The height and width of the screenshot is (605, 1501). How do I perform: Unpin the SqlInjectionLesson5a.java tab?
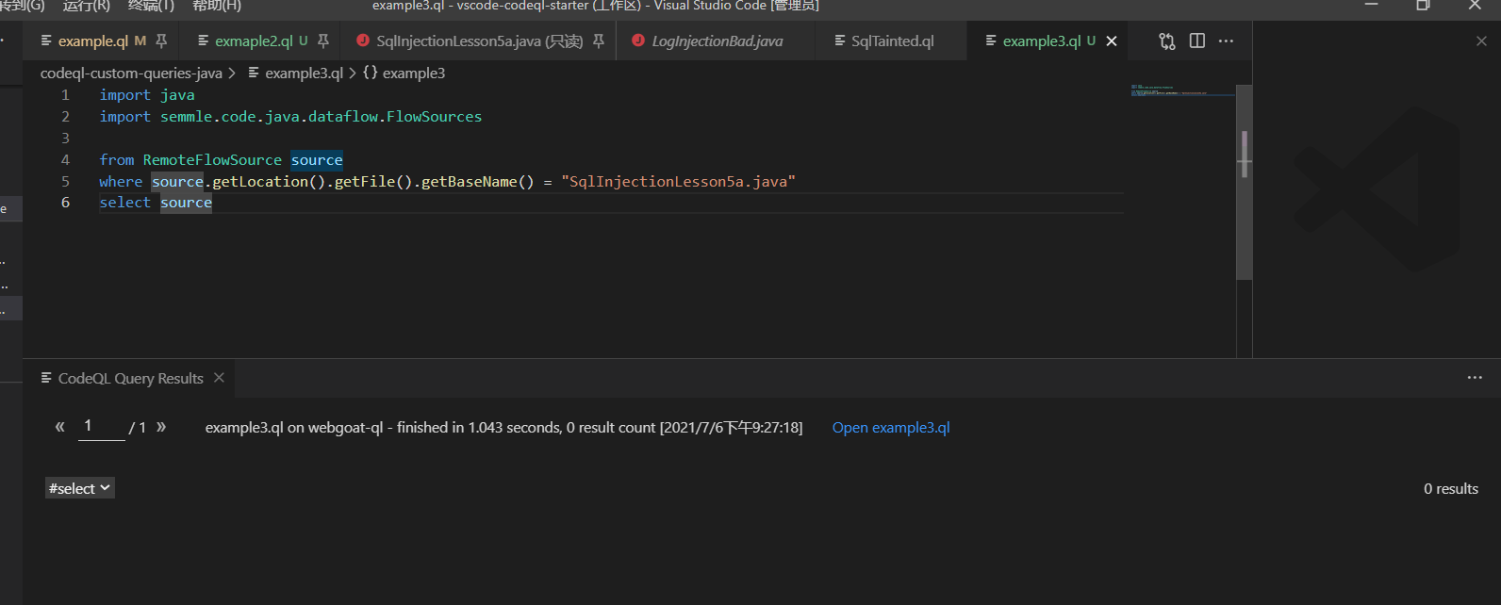coord(599,41)
